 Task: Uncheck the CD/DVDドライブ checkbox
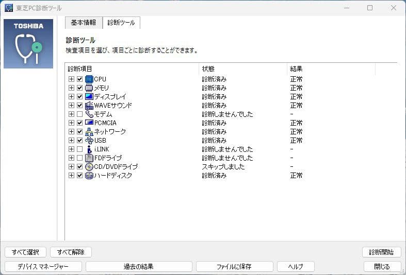point(80,167)
